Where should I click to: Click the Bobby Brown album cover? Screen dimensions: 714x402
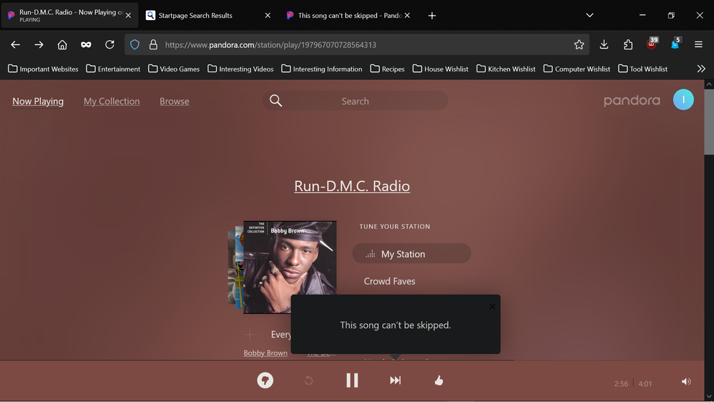pyautogui.click(x=290, y=267)
